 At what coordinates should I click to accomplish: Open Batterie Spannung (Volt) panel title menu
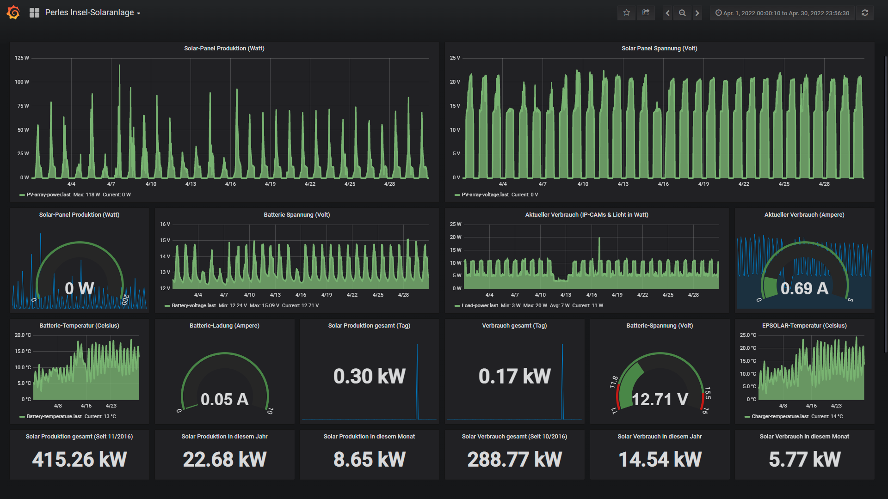[296, 214]
